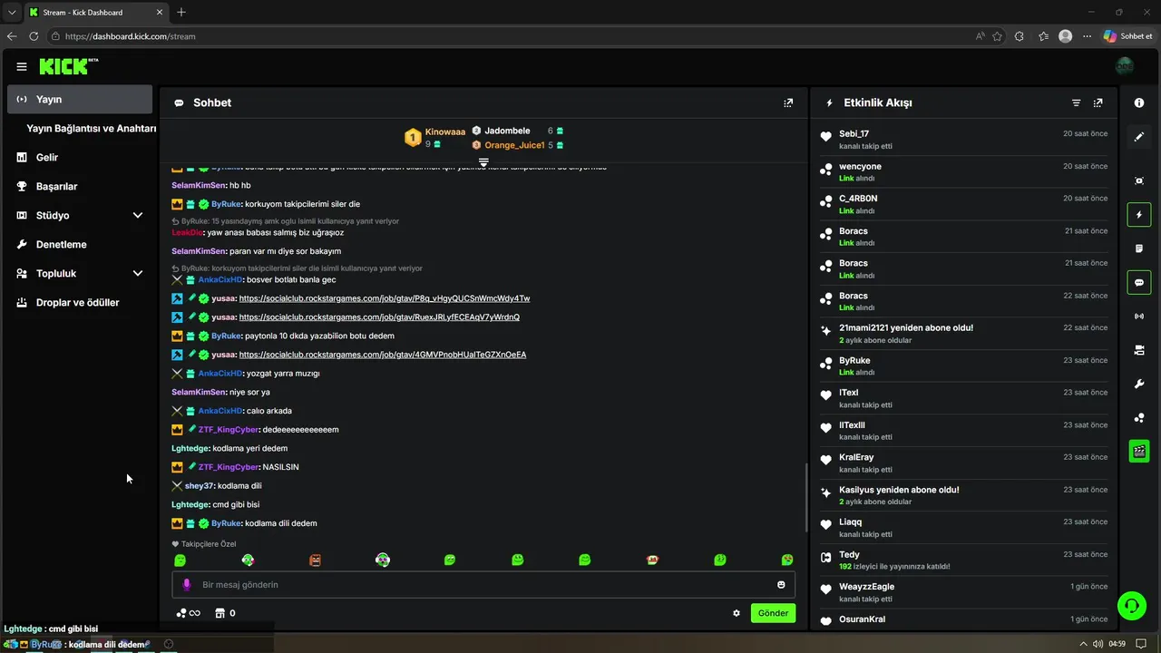Click the Sohbet et copilot button
The image size is (1161, 653).
point(1127,36)
